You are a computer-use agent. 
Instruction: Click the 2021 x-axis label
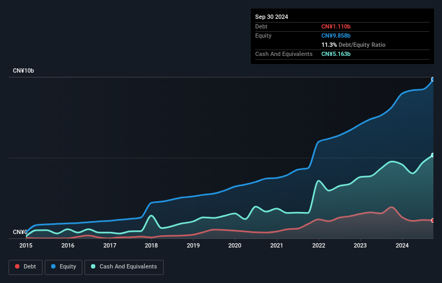coord(277,245)
